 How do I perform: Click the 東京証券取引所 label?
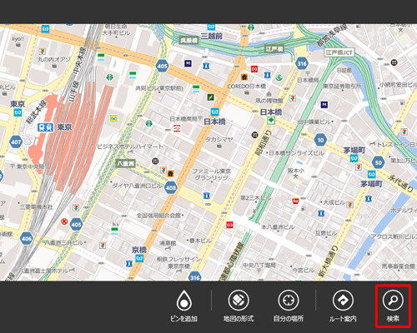(x=342, y=87)
